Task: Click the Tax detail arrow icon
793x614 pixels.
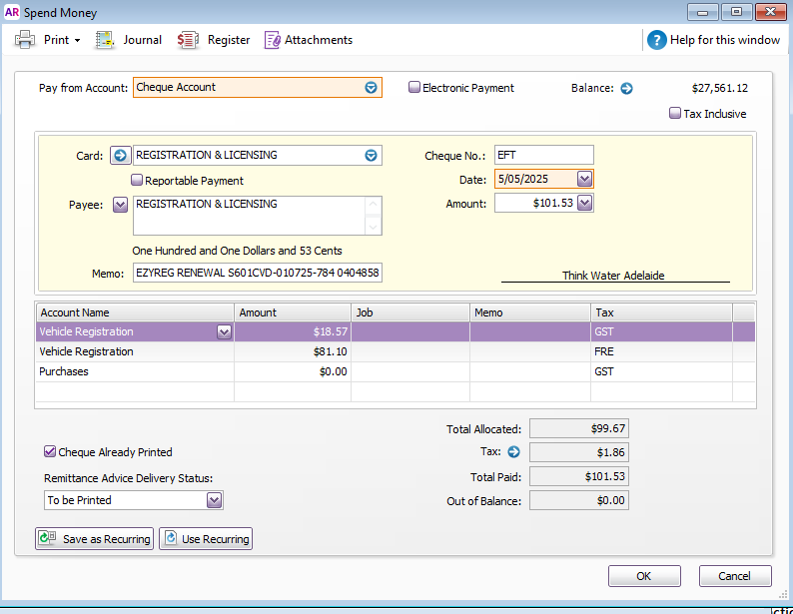Action: [x=514, y=451]
